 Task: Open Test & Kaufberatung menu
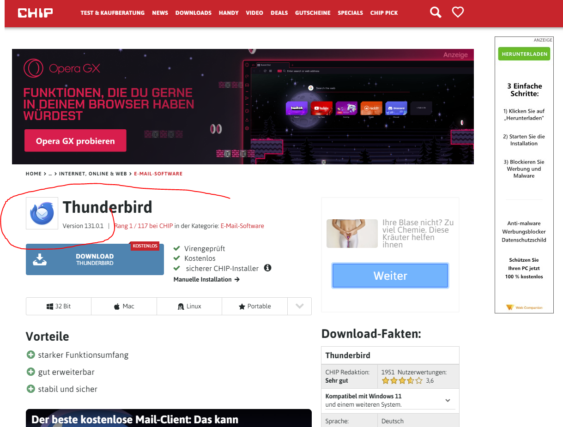point(112,13)
